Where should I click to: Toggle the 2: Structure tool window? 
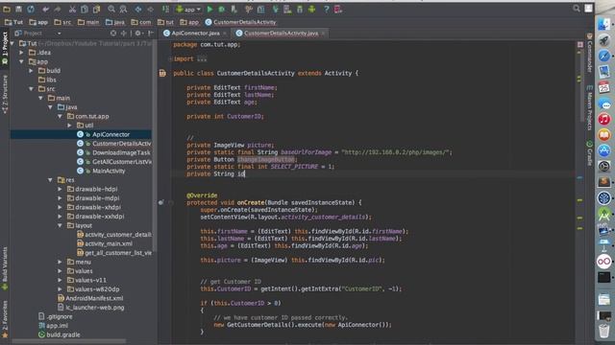tap(5, 94)
